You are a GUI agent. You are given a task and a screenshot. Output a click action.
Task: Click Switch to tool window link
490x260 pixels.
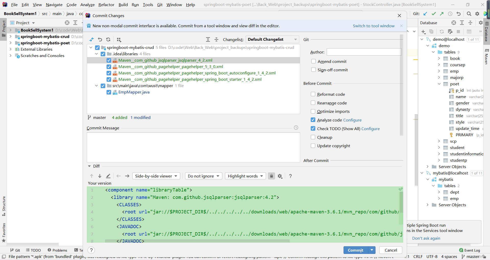[374, 26]
